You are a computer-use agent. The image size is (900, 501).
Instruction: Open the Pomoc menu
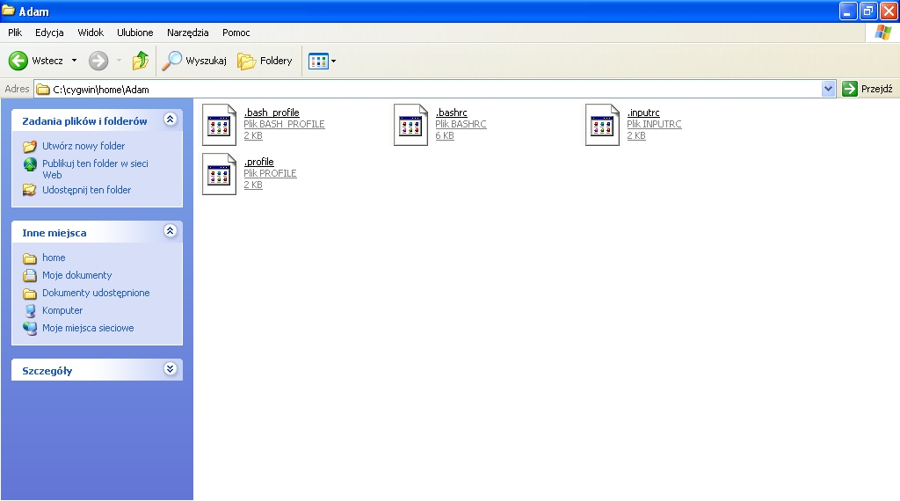click(x=236, y=33)
